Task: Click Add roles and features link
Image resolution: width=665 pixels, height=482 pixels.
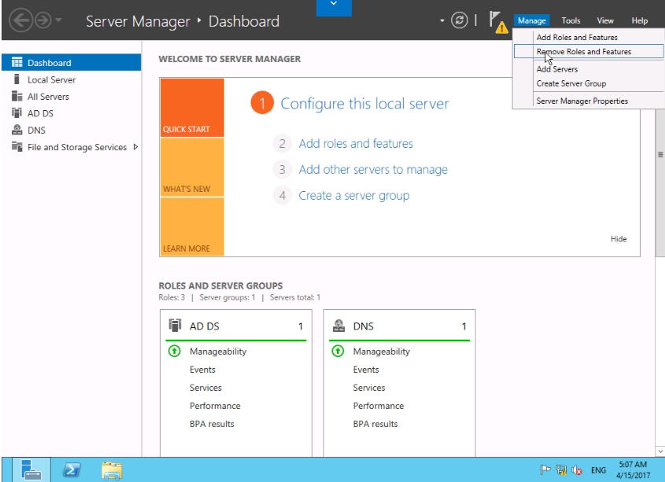Action: click(x=356, y=143)
